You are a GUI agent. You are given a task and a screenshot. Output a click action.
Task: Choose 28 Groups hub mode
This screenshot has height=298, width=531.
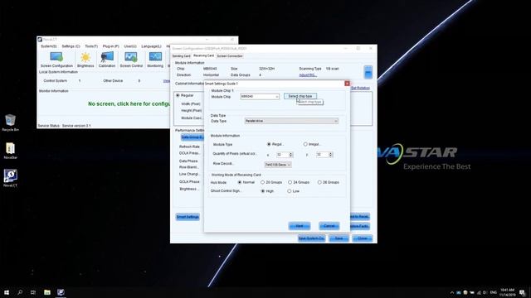[x=319, y=182]
